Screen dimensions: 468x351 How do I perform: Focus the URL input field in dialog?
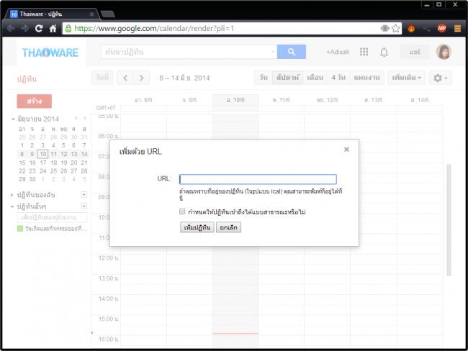258,179
